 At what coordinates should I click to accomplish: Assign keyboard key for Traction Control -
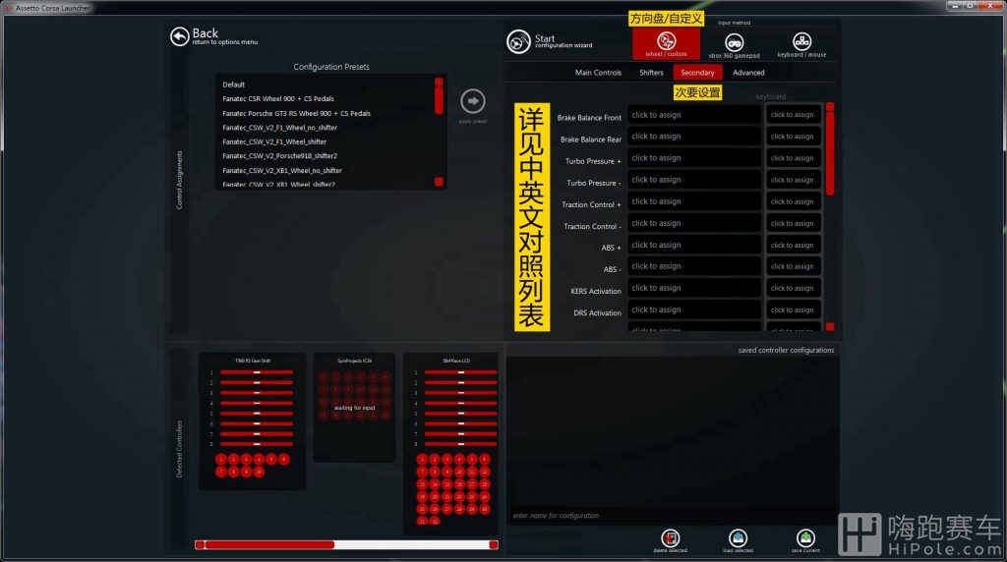(x=793, y=224)
